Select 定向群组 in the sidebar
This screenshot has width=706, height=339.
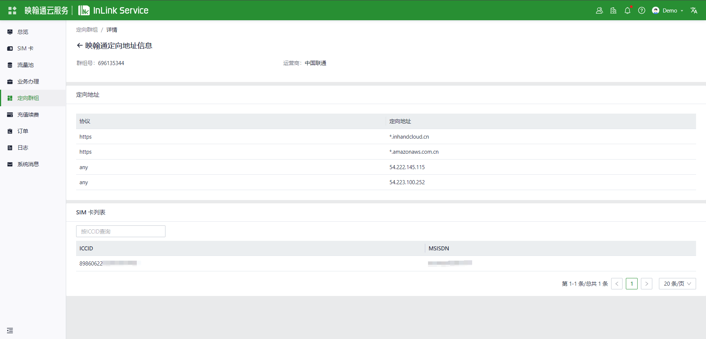(33, 98)
